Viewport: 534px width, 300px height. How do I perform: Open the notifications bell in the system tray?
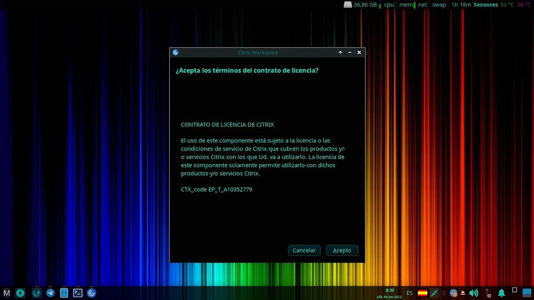[501, 292]
